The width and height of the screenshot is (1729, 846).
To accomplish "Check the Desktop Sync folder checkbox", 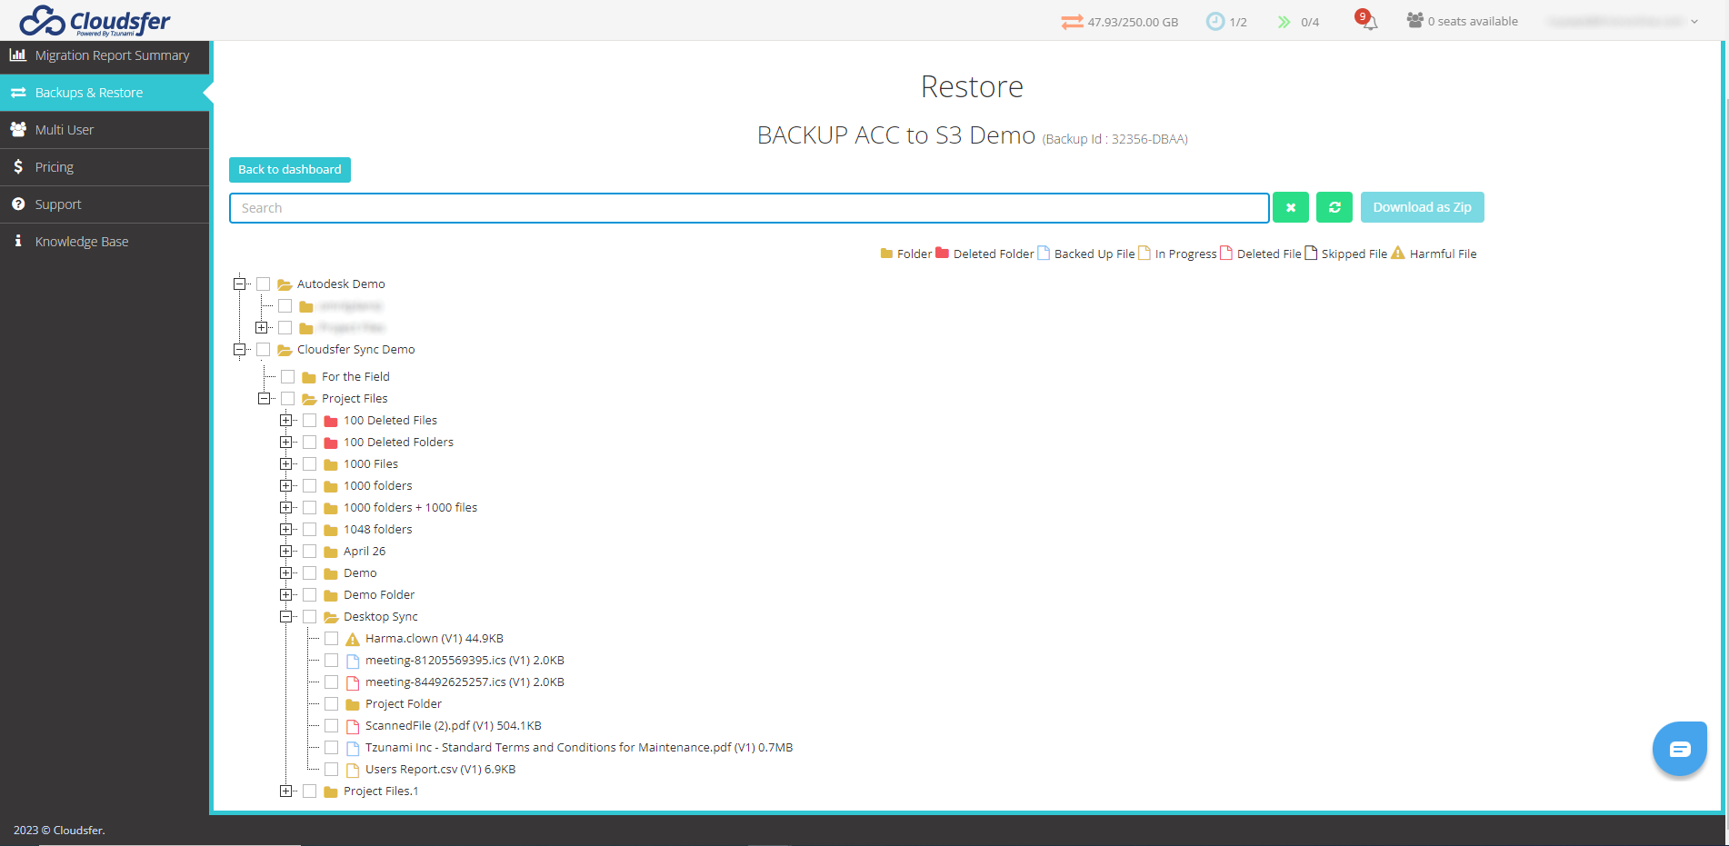I will tap(309, 616).
